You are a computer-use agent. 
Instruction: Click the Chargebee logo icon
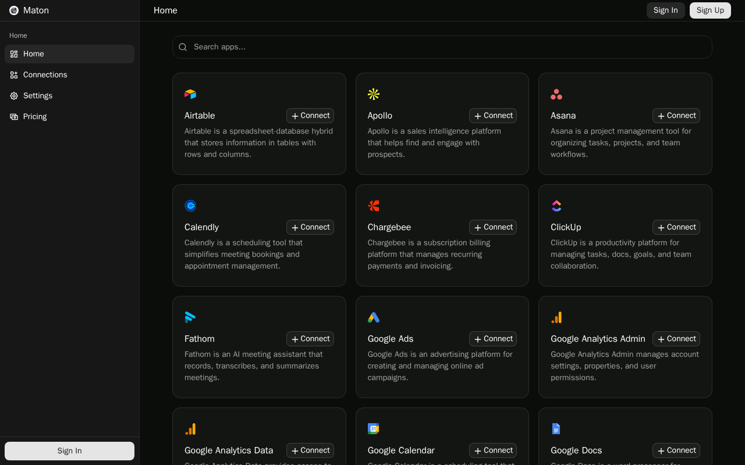click(374, 206)
